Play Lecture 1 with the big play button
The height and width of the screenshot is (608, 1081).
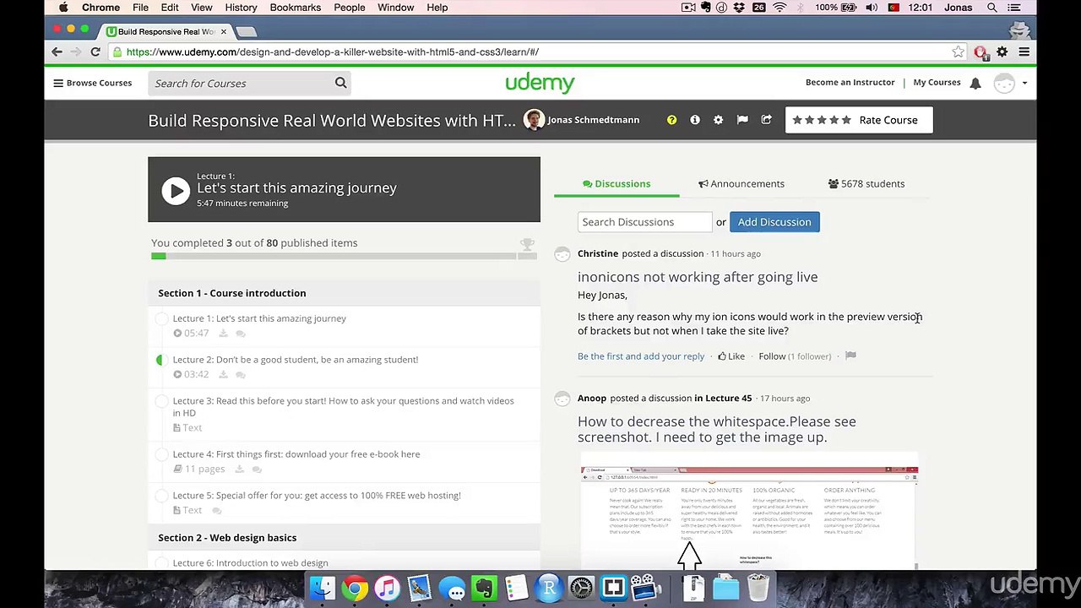click(176, 190)
